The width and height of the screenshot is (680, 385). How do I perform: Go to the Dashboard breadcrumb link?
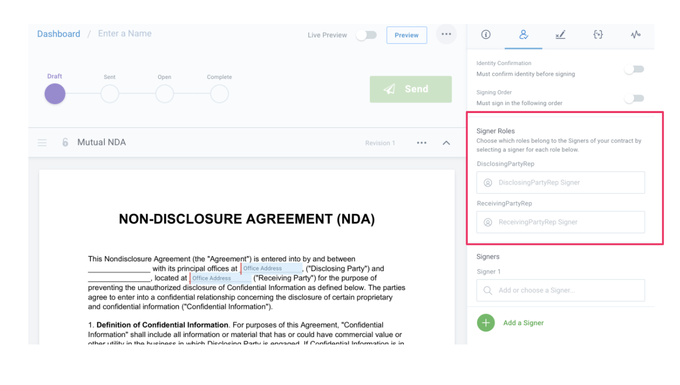click(59, 34)
